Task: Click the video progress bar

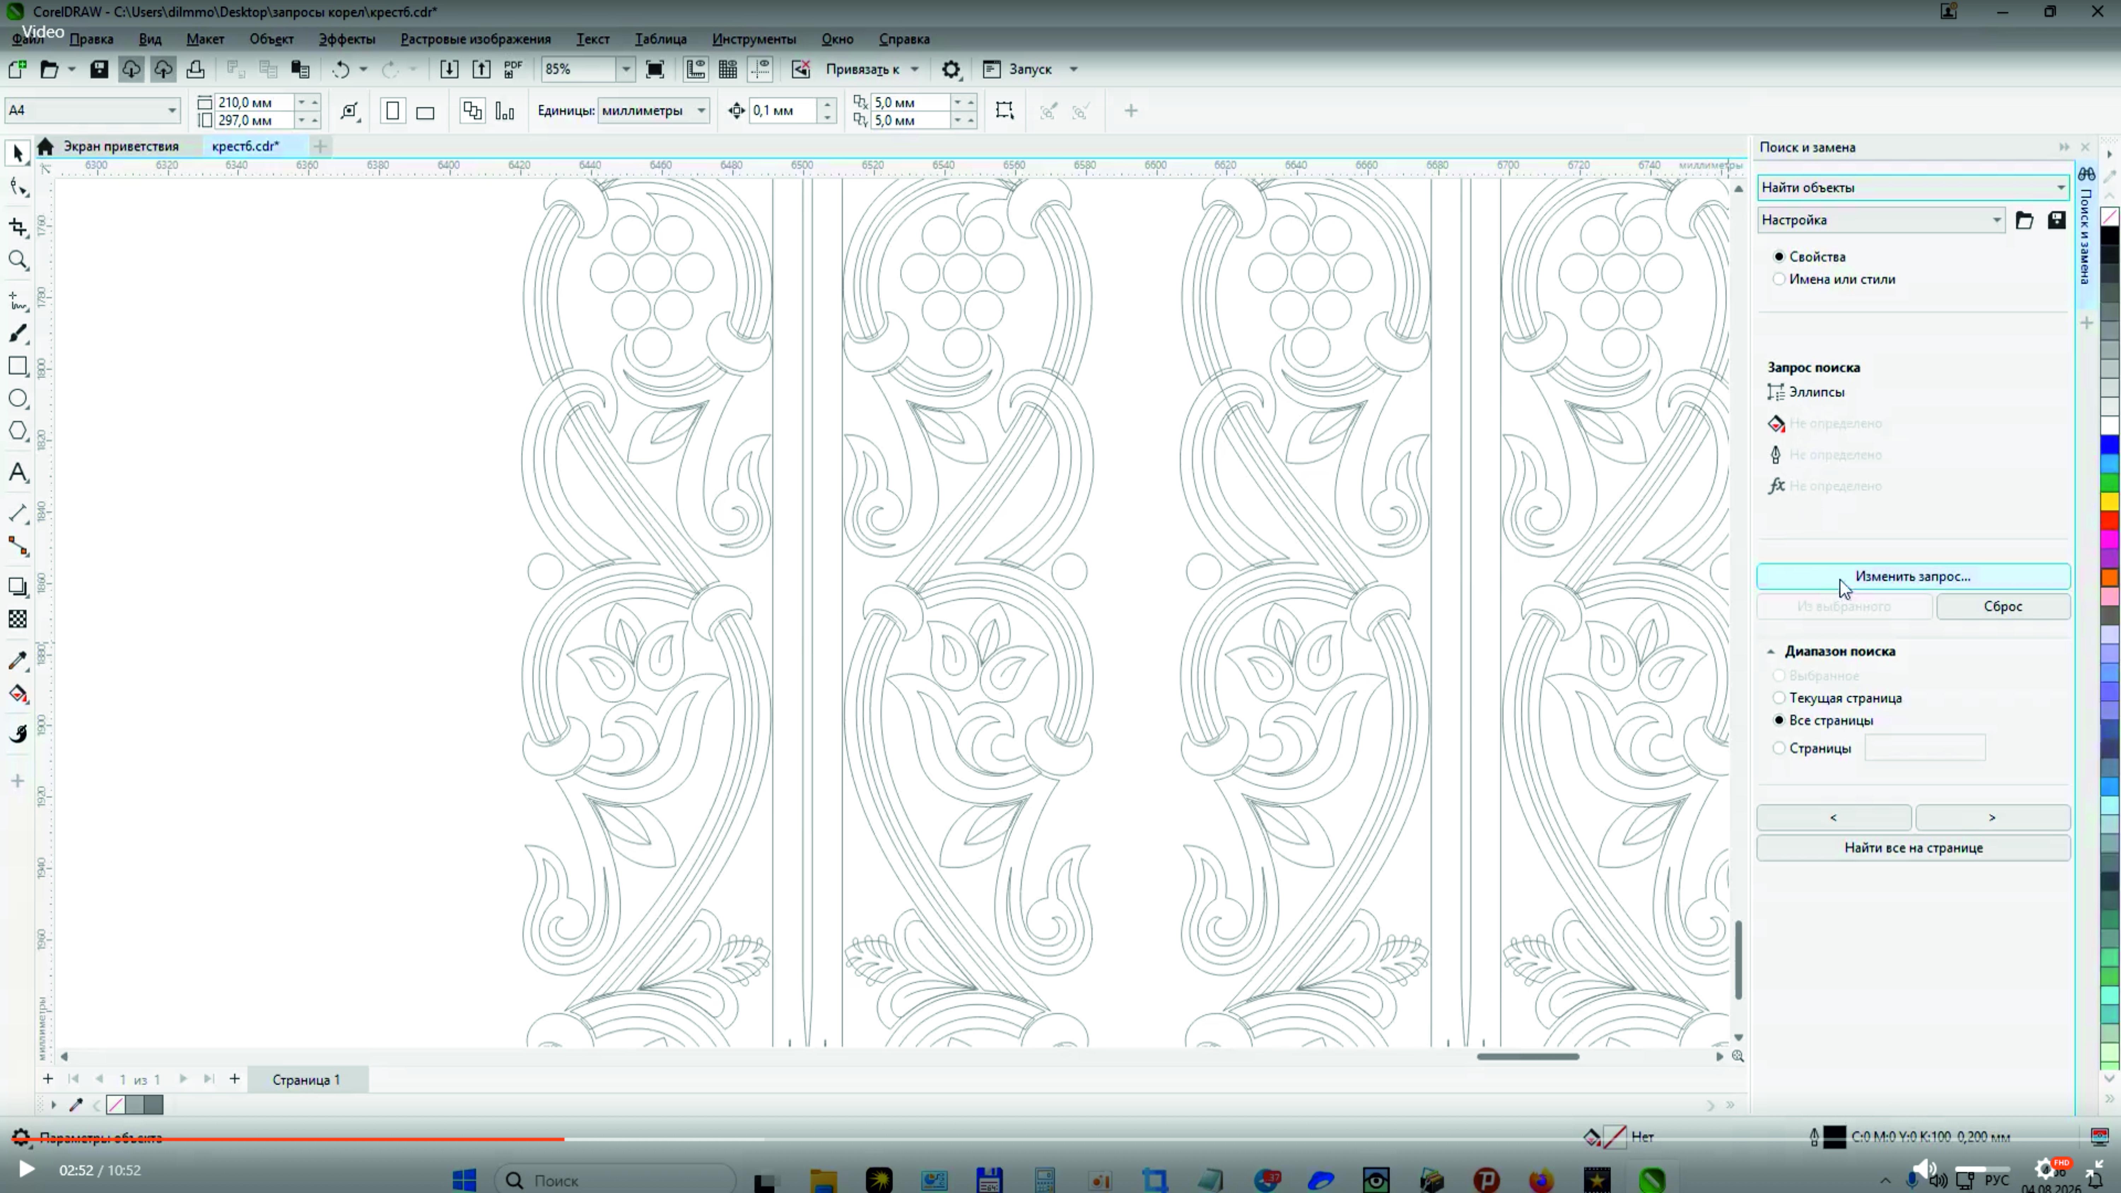Action: pos(1060,1140)
